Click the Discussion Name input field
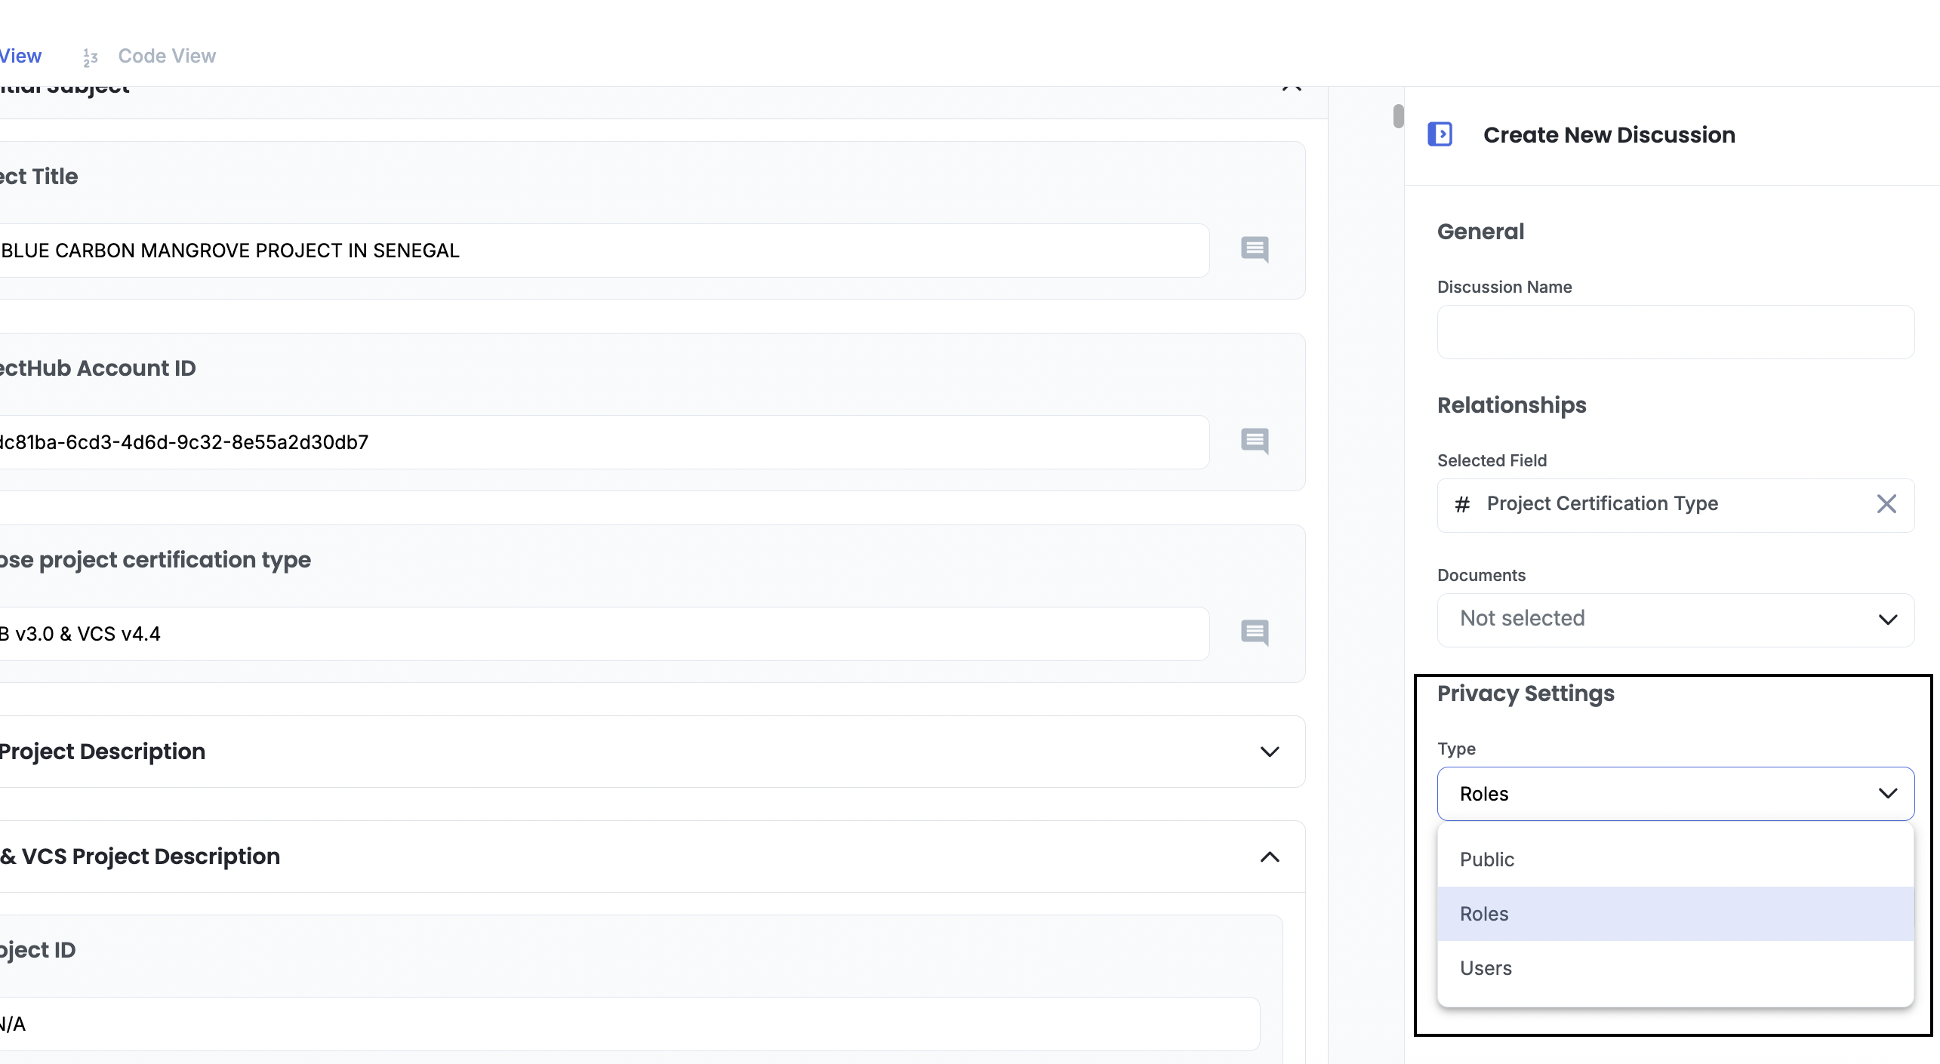This screenshot has height=1064, width=1940. click(1675, 332)
